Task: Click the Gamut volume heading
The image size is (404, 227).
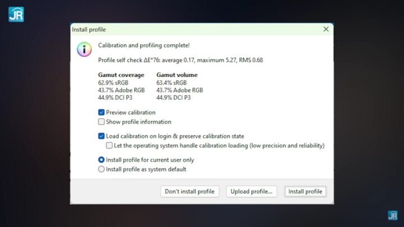Action: click(x=177, y=75)
